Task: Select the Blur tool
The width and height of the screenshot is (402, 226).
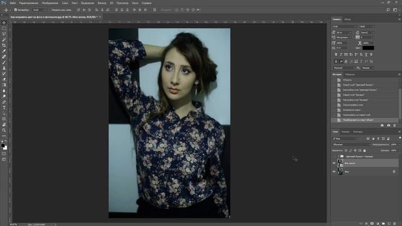Action: [x=4, y=90]
